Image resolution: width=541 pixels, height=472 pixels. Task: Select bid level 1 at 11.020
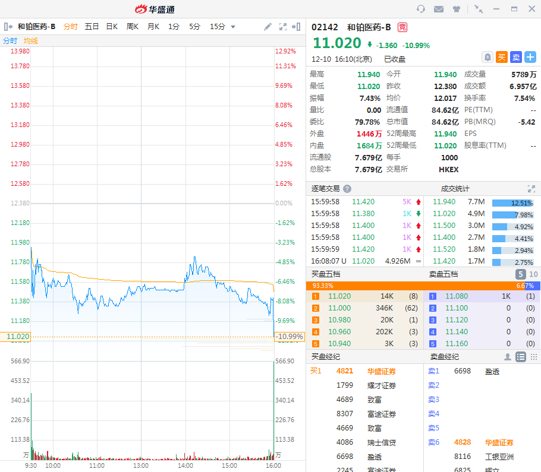click(x=365, y=296)
